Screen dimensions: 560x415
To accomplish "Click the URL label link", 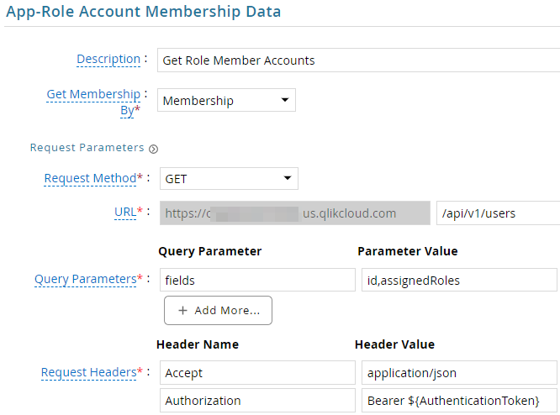I will pyautogui.click(x=125, y=212).
